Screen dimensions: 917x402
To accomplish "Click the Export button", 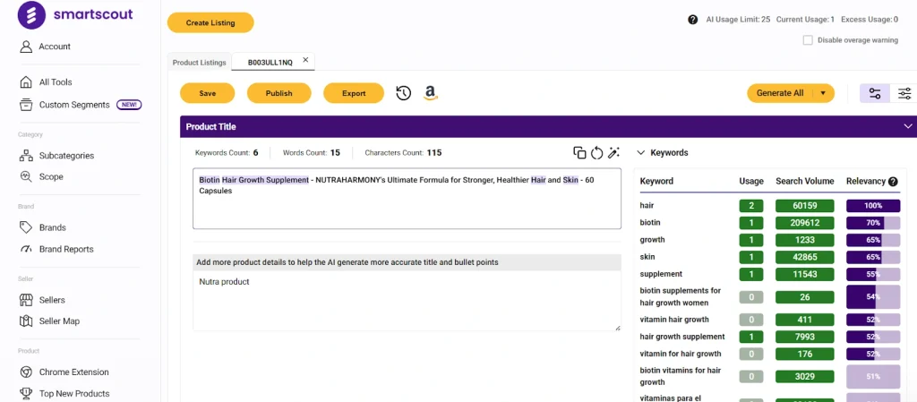I will pyautogui.click(x=354, y=93).
